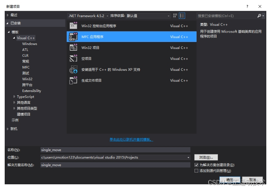Select the 示例 tree item
Screen dimensions: 271x189
15,120
